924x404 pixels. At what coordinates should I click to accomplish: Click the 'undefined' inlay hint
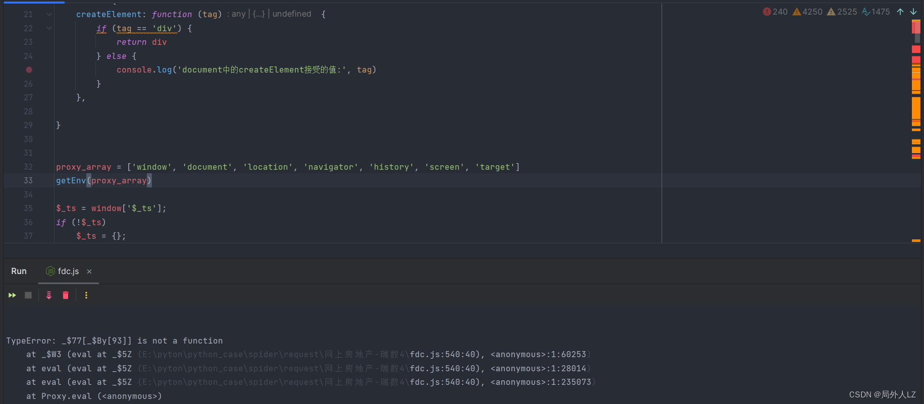tap(292, 14)
